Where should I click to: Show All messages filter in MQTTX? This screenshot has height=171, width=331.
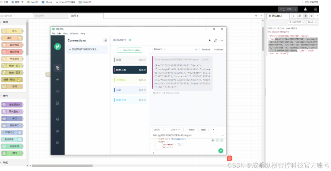coord(196,50)
